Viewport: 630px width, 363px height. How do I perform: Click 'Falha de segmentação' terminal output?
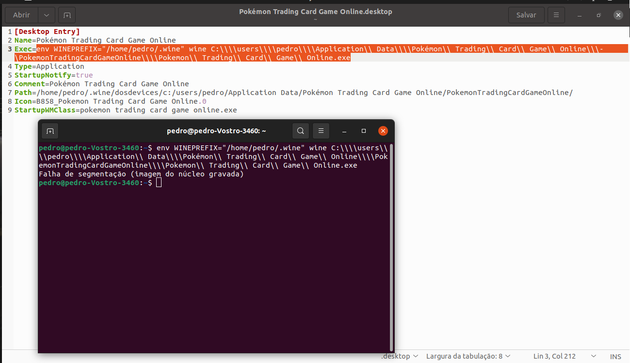[x=141, y=174]
